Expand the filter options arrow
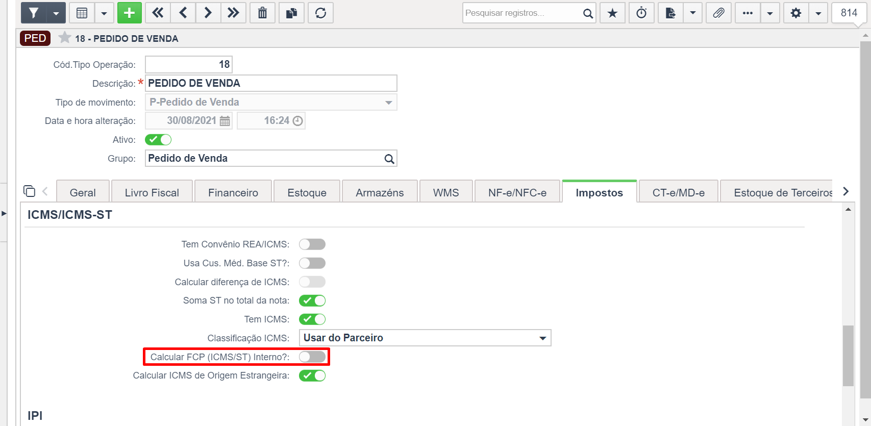The width and height of the screenshot is (871, 426). coord(56,13)
